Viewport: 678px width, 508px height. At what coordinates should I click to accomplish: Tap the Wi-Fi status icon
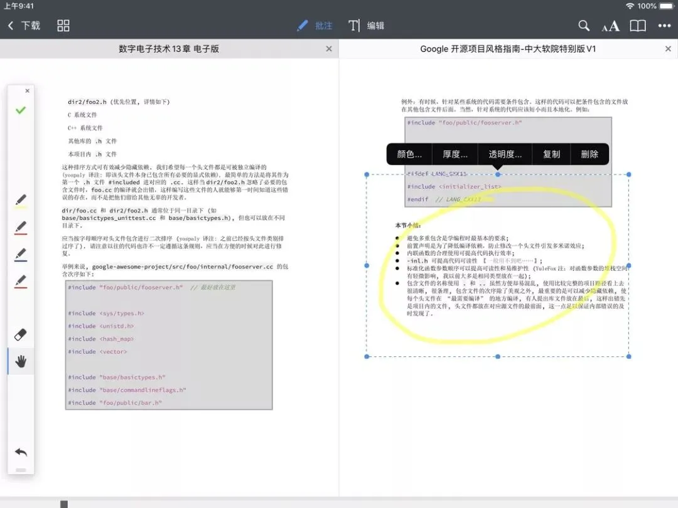coord(630,6)
